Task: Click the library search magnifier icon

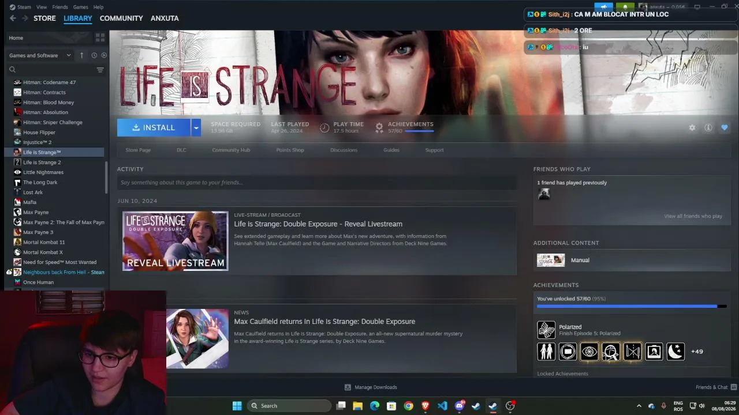Action: coord(12,70)
